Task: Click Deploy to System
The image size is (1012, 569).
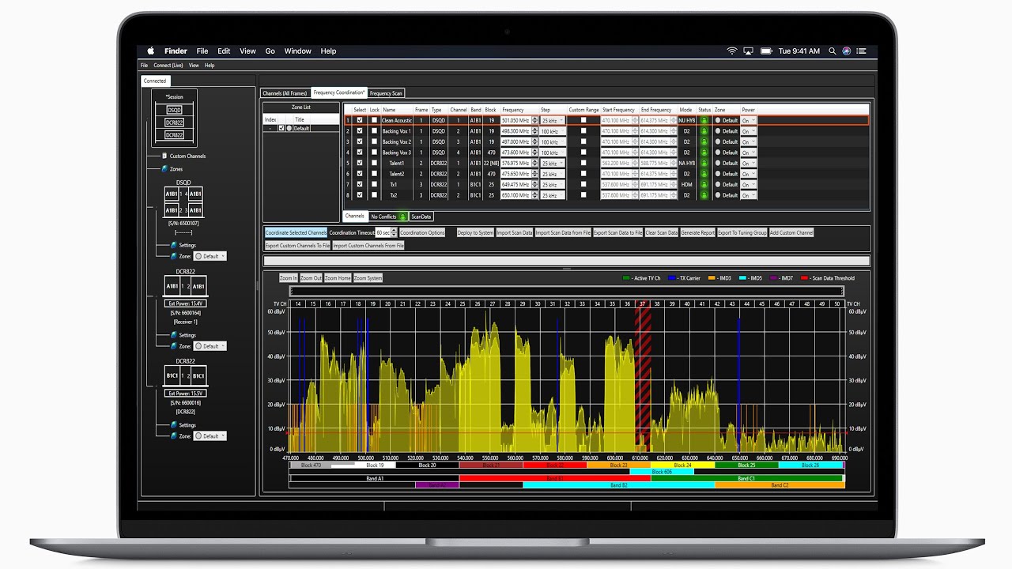Action: 475,233
